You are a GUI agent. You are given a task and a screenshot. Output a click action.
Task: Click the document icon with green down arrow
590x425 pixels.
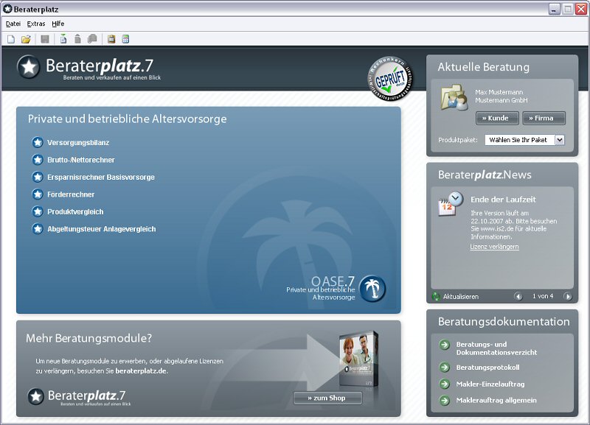click(63, 39)
